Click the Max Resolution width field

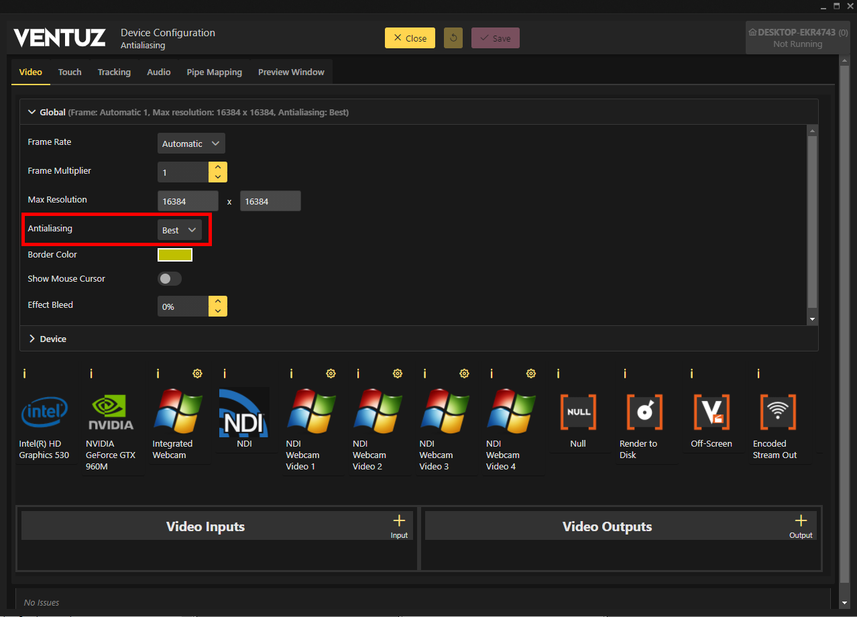pyautogui.click(x=188, y=201)
